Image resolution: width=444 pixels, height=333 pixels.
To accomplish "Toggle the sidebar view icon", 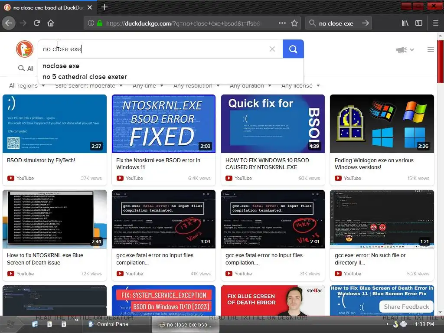I will (x=419, y=23).
